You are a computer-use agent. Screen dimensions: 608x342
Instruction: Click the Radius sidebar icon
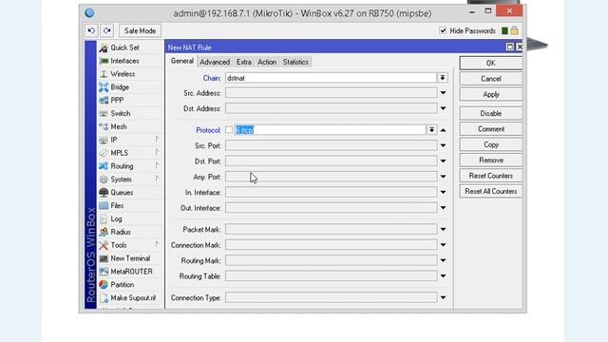click(104, 232)
